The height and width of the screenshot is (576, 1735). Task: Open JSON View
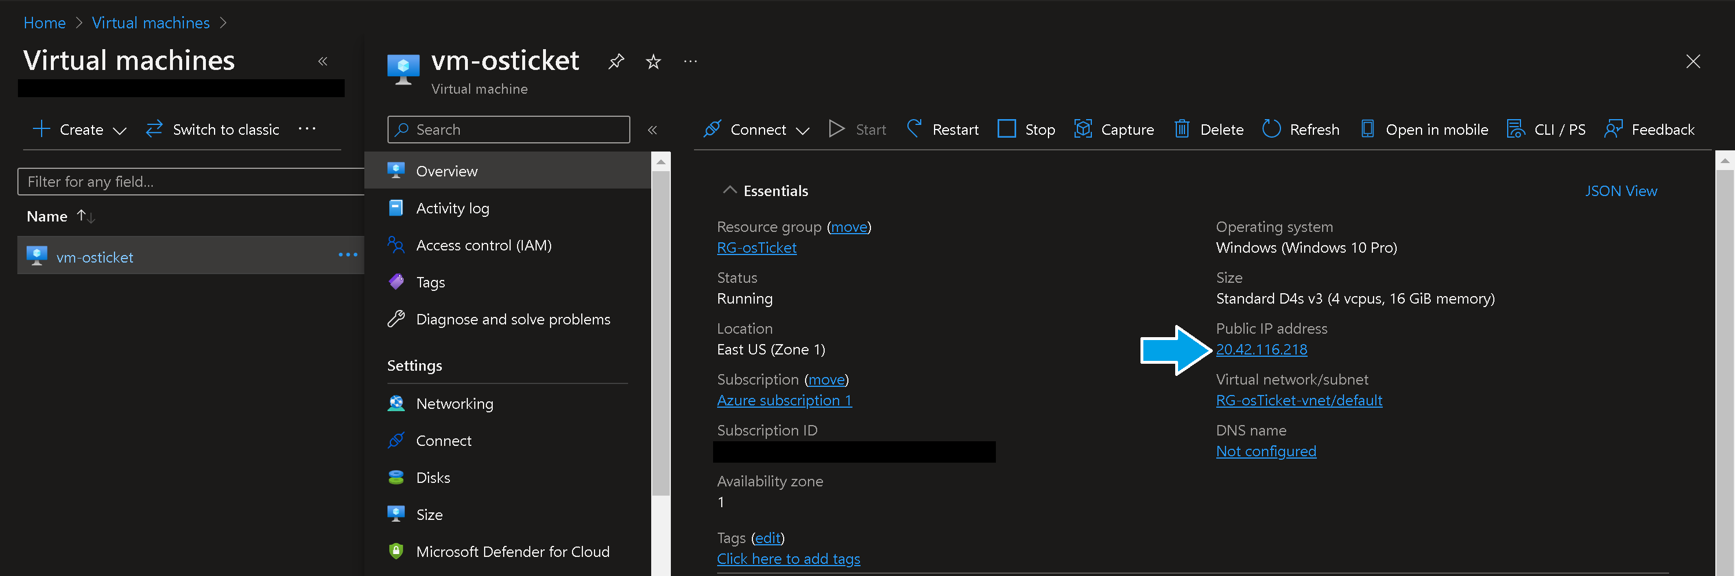(x=1620, y=191)
